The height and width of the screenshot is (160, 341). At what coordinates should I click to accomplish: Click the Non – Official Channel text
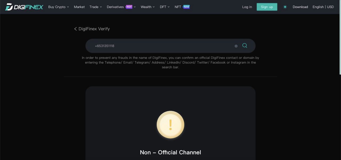coord(170,152)
